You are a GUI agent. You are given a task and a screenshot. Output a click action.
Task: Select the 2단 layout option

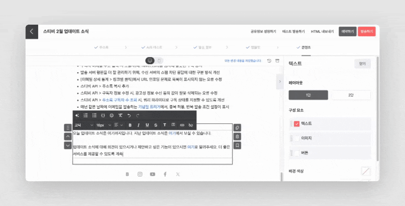[x=351, y=95]
